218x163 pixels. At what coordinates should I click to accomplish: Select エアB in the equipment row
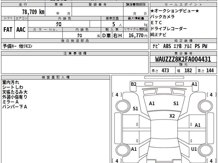178,46
